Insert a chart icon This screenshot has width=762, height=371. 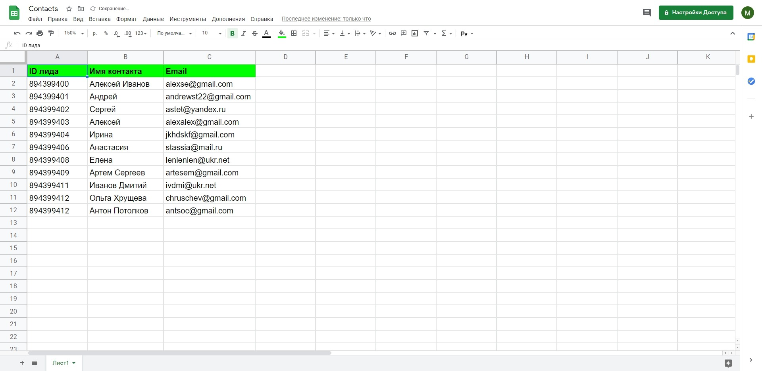[x=415, y=33]
